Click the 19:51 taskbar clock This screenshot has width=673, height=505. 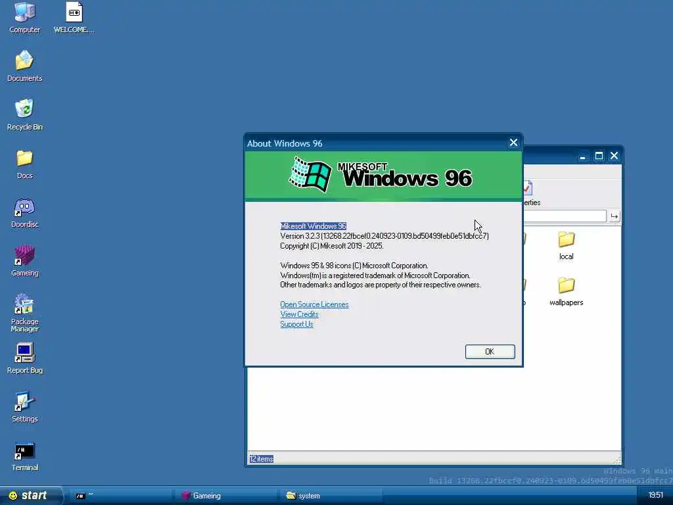point(655,495)
